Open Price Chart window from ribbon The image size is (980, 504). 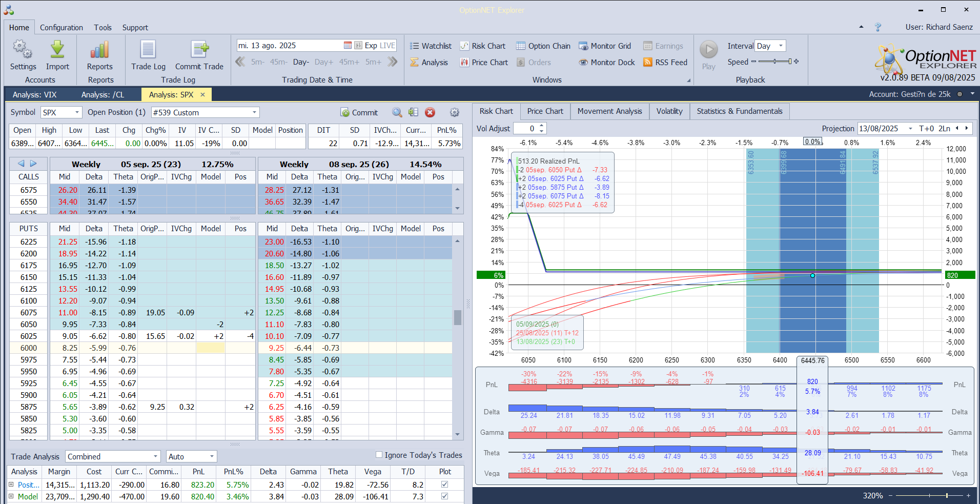[484, 63]
